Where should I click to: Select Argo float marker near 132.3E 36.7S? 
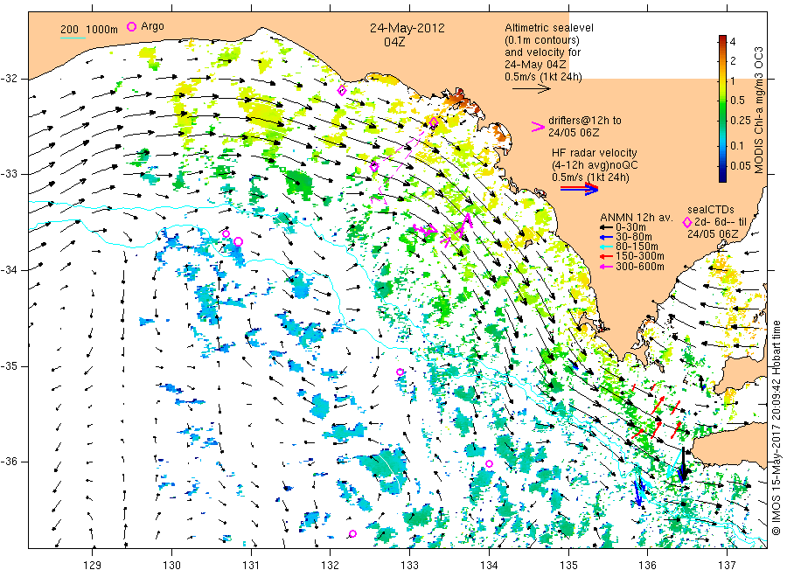coord(353,533)
